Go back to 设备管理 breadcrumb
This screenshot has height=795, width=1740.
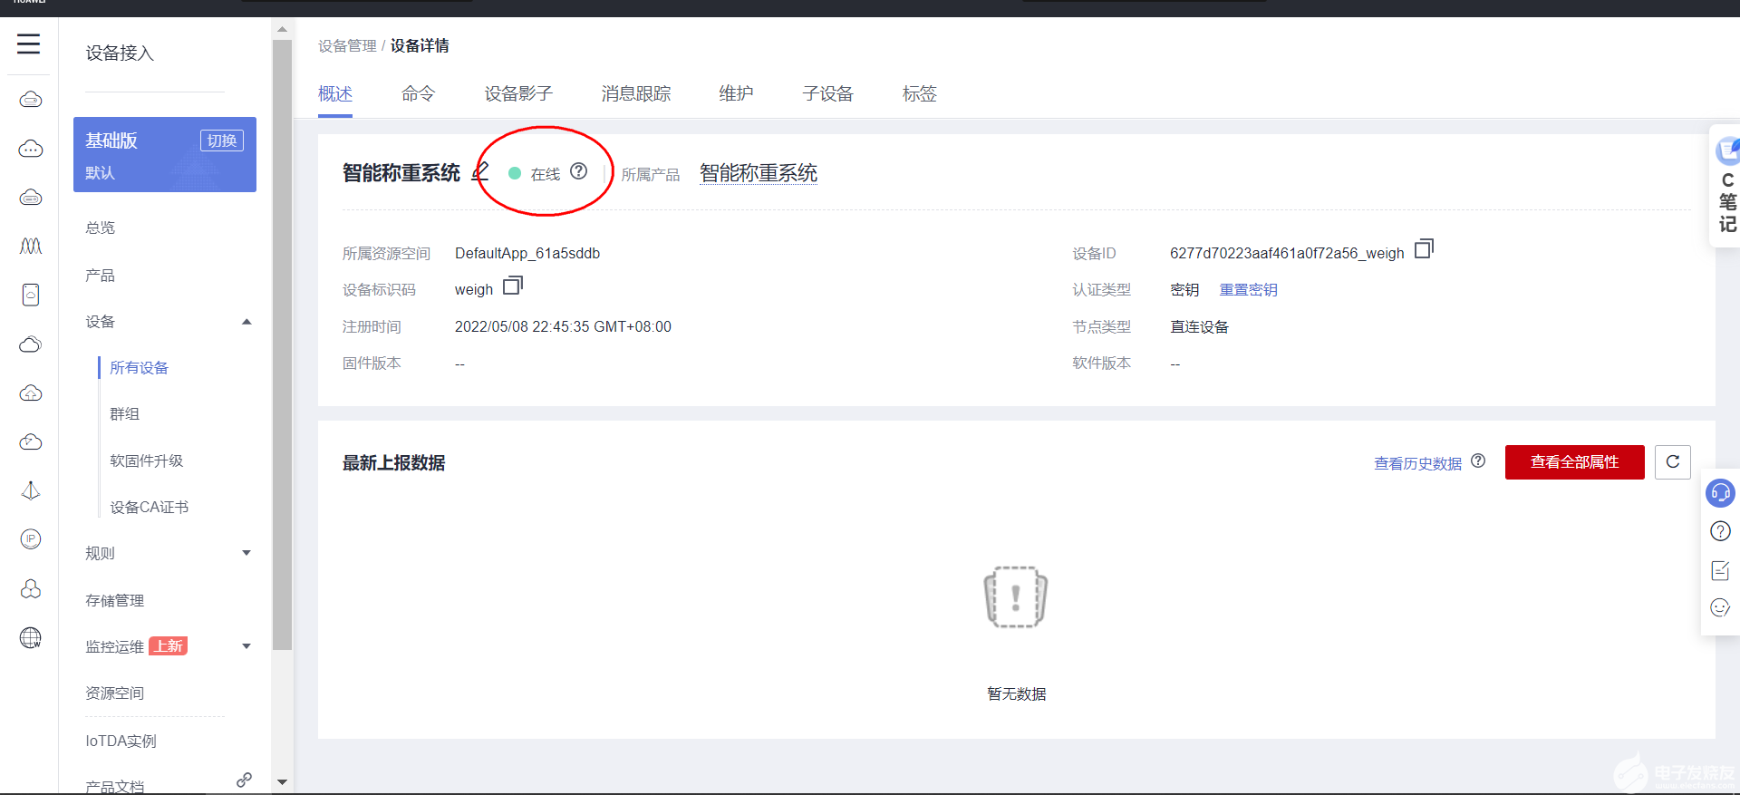(x=347, y=45)
